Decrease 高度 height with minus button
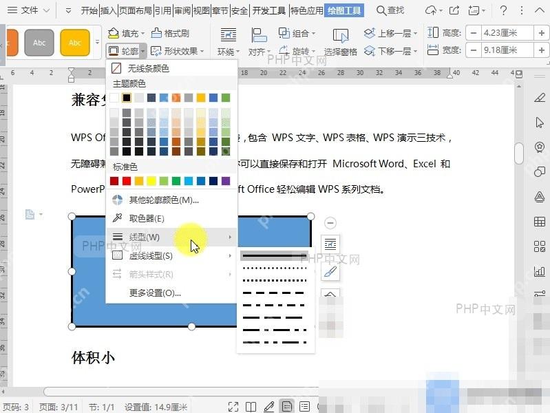The height and width of the screenshot is (413, 550). click(x=474, y=33)
